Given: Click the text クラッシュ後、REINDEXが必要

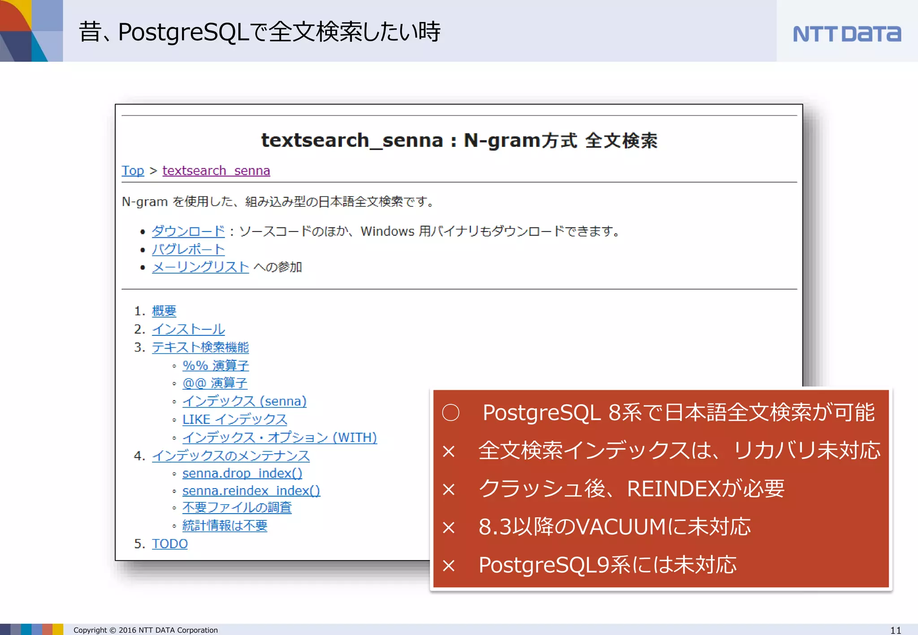Looking at the screenshot, I should click(632, 489).
